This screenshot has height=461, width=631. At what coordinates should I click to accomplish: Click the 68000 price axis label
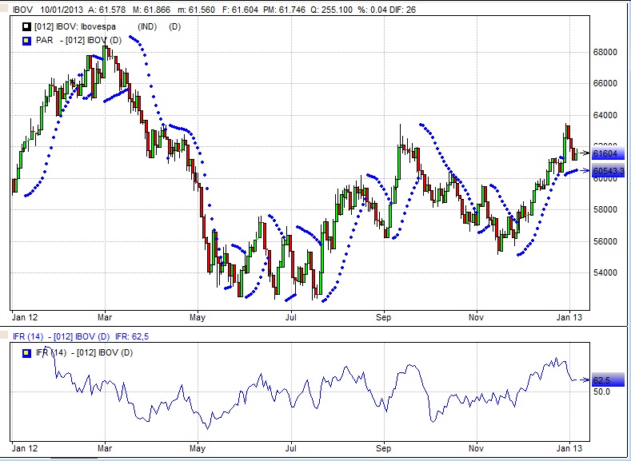(x=605, y=53)
